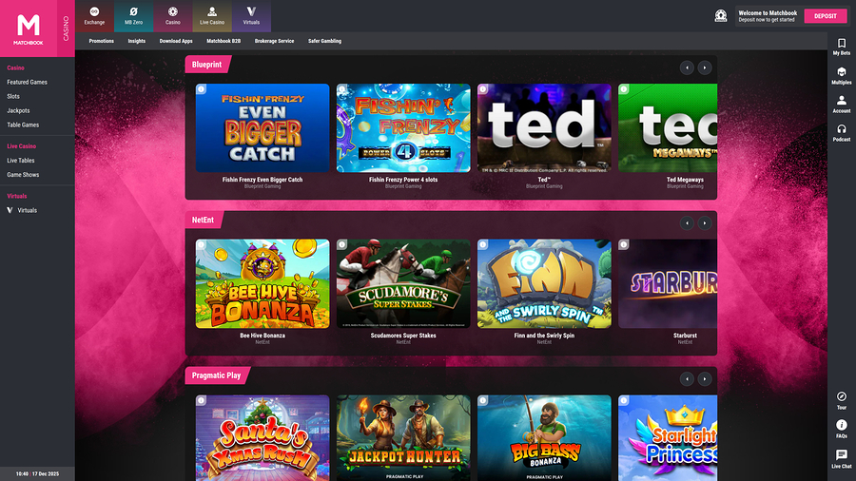Open the Promotions menu item
The image size is (856, 481).
(102, 41)
